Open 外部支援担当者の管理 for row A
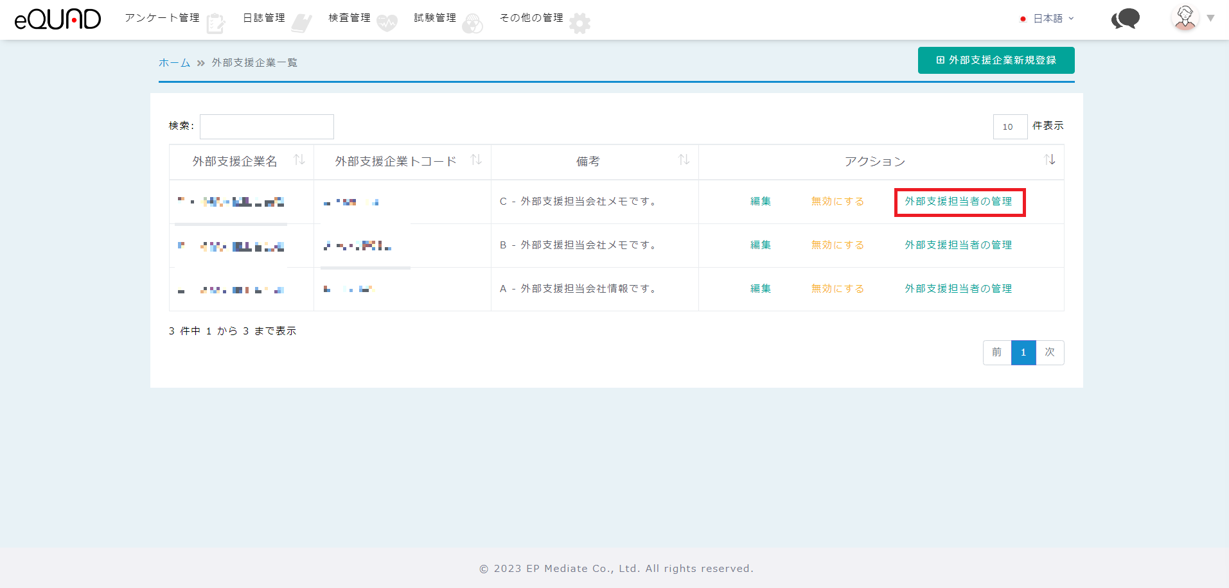This screenshot has height=588, width=1229. pos(958,289)
